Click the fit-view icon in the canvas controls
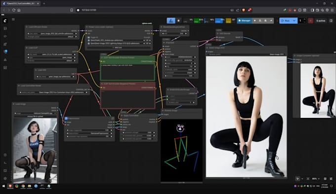 pyautogui.click(x=308, y=179)
